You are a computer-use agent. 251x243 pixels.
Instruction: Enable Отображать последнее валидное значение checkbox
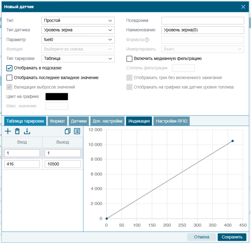9,78
